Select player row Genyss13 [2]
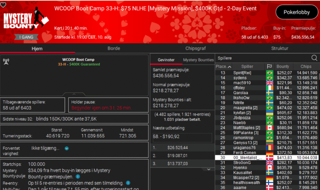 [x=267, y=142]
